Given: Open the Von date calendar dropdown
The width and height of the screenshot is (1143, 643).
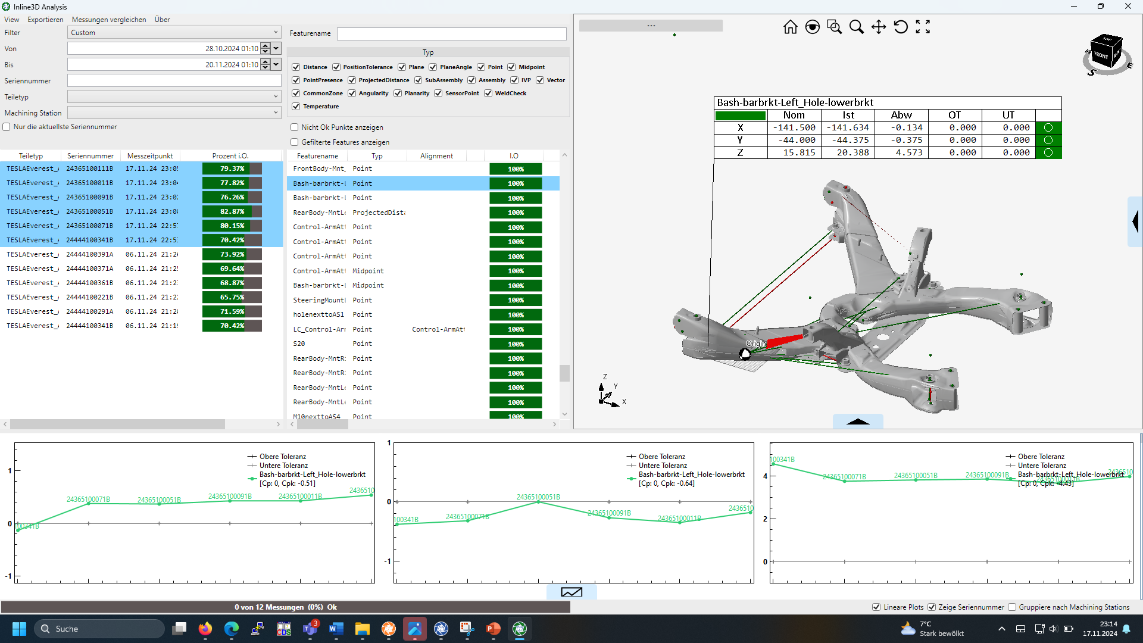Looking at the screenshot, I should pos(276,48).
